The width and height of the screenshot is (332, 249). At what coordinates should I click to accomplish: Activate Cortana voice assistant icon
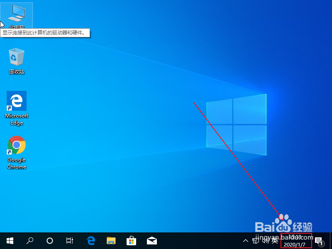[x=49, y=241]
